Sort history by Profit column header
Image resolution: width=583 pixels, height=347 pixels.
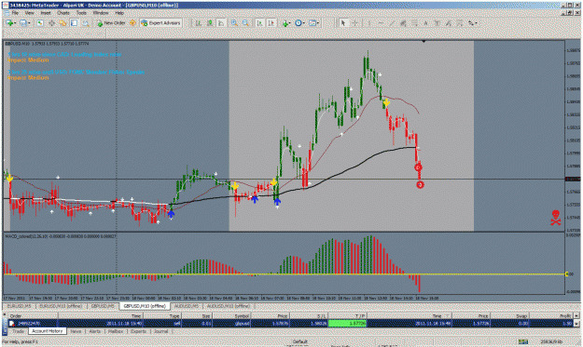(552, 316)
